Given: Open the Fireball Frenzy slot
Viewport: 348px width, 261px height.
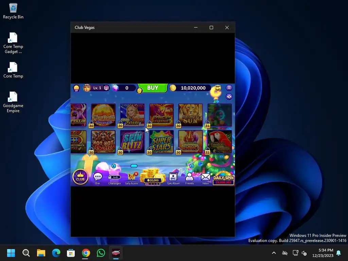Looking at the screenshot, I should 103,115.
